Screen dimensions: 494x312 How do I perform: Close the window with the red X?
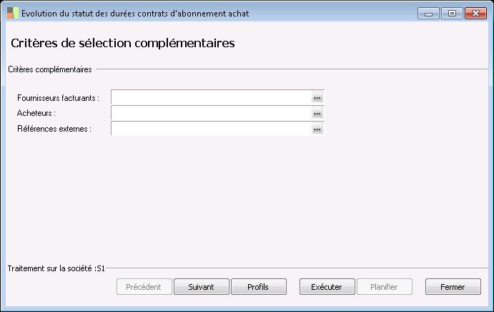(475, 13)
